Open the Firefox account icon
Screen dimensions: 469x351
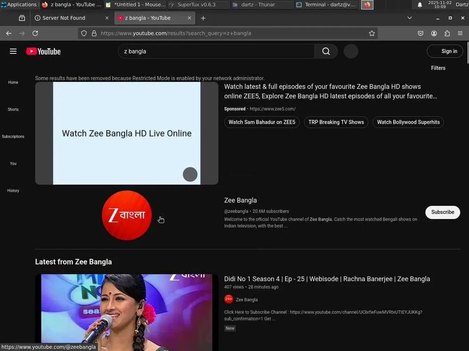[x=434, y=33]
